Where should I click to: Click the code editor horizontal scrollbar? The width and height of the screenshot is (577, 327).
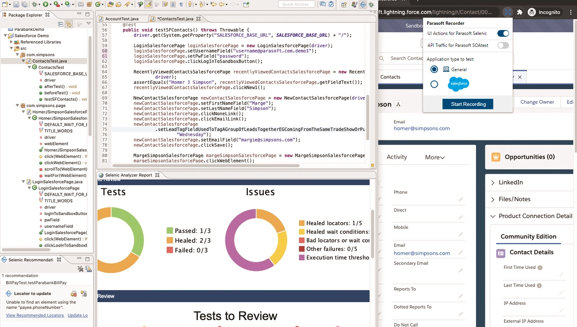[x=206, y=166]
